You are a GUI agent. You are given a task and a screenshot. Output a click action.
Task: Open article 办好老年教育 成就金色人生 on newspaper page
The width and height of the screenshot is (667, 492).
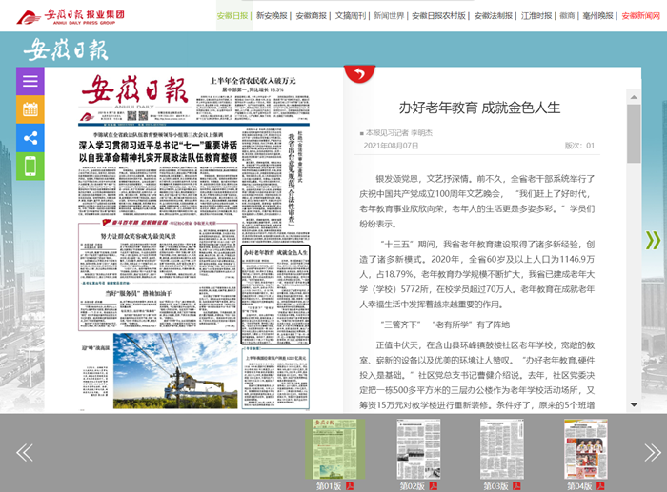pyautogui.click(x=275, y=294)
